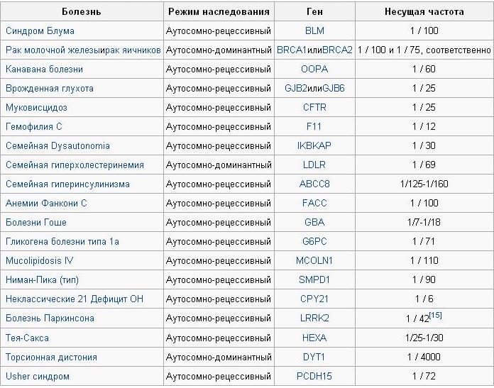Click the MCOLN1 gene link
This screenshot has width=494, height=388.
pyautogui.click(x=314, y=261)
